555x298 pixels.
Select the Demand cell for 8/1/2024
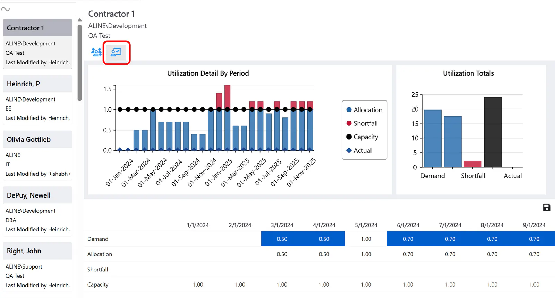492,239
